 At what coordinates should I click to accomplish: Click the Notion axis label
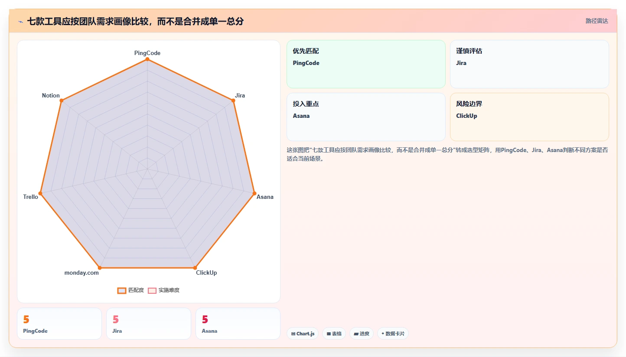(x=51, y=95)
